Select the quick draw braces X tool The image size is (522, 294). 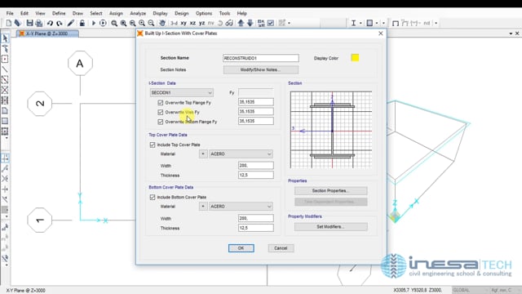tap(5, 90)
